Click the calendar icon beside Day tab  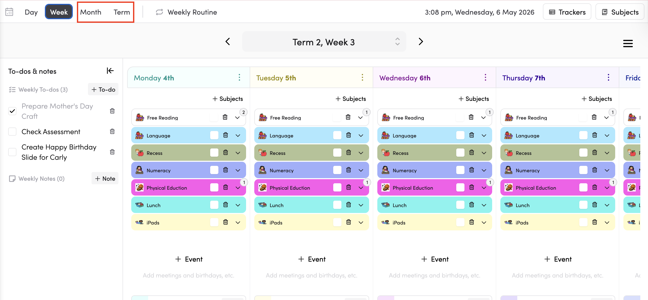[9, 12]
